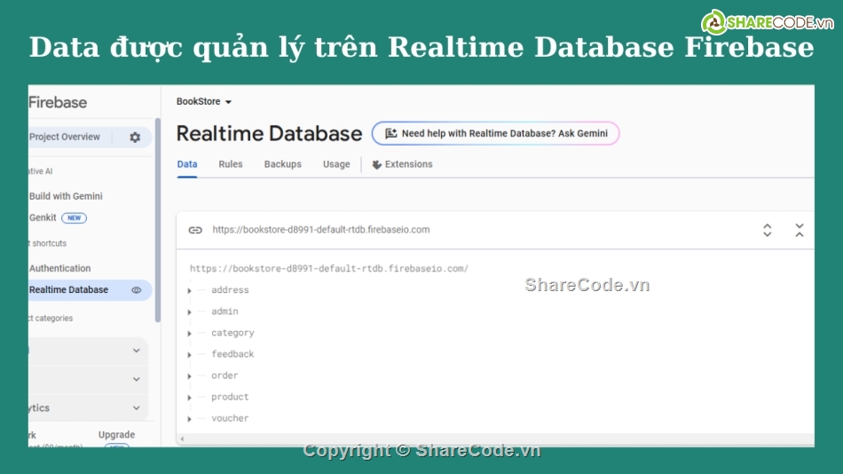Switch to the Data tab
Screen dimensions: 843x474
pyautogui.click(x=187, y=164)
